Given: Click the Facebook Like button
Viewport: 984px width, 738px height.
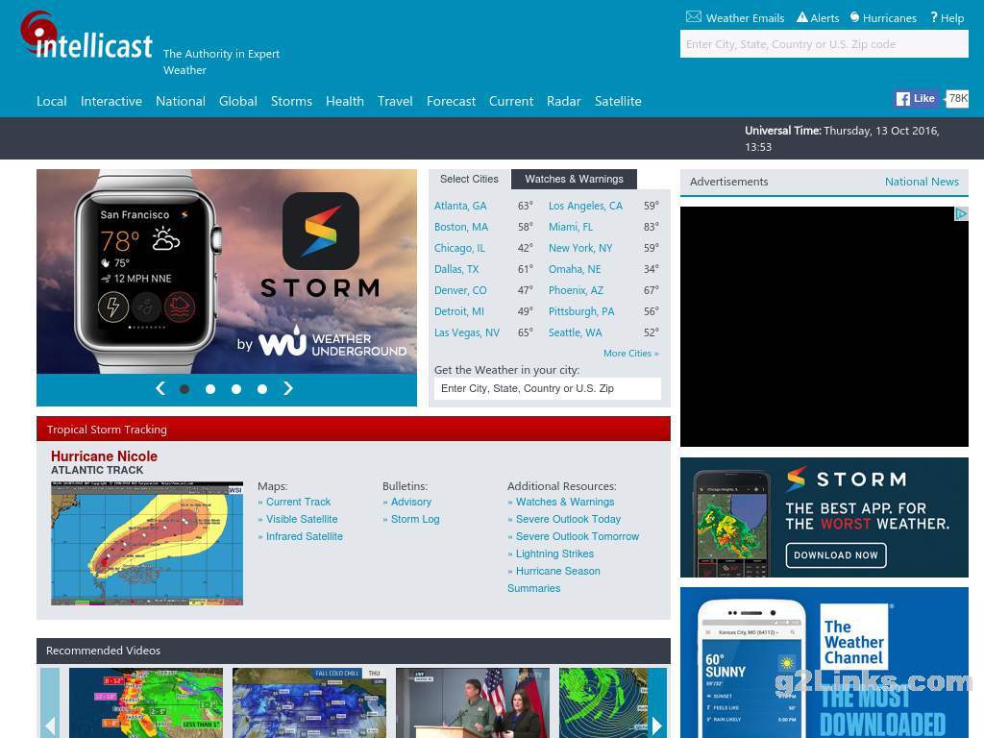Looking at the screenshot, I should [x=916, y=99].
